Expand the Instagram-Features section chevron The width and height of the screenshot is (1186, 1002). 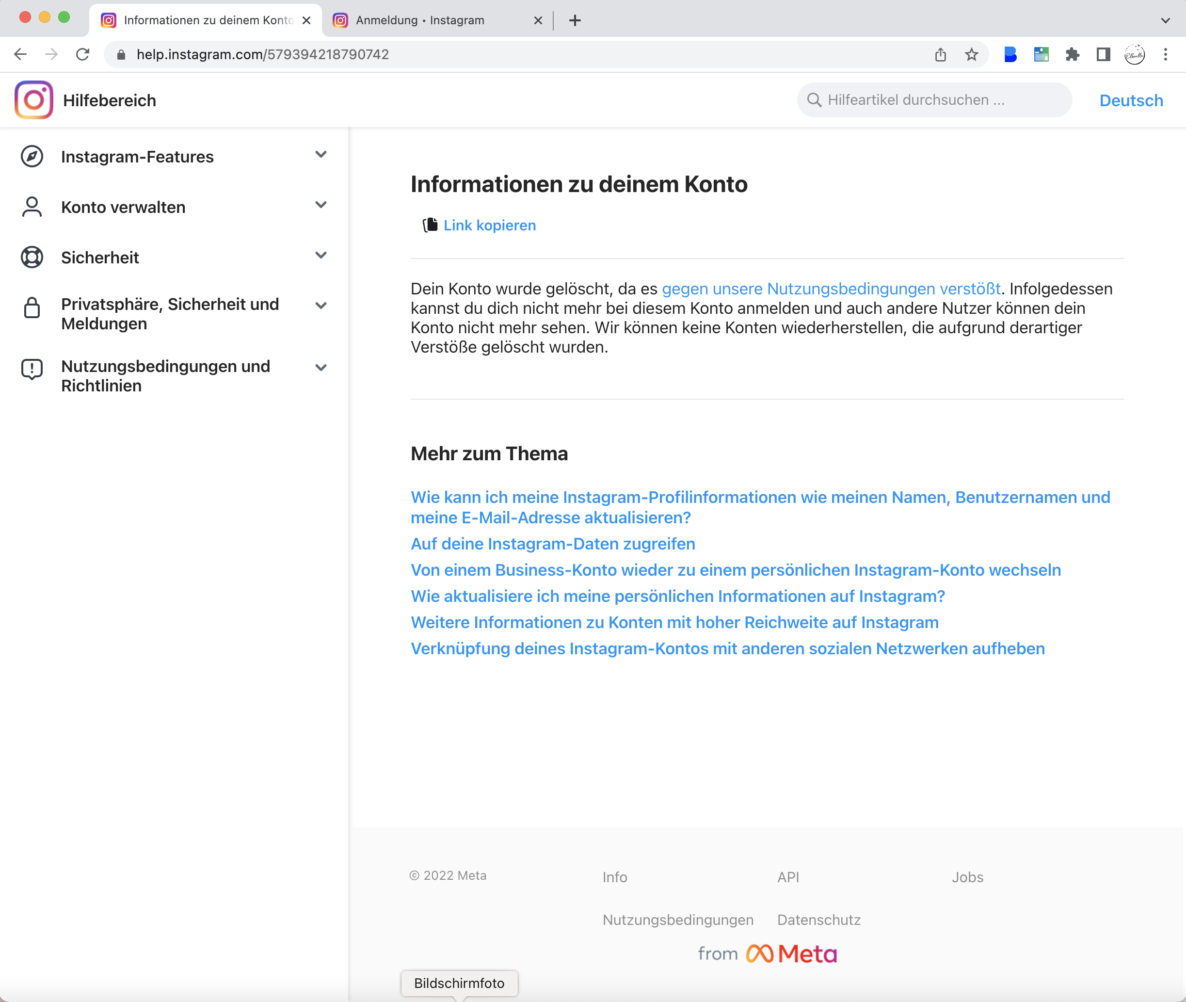[x=321, y=155]
